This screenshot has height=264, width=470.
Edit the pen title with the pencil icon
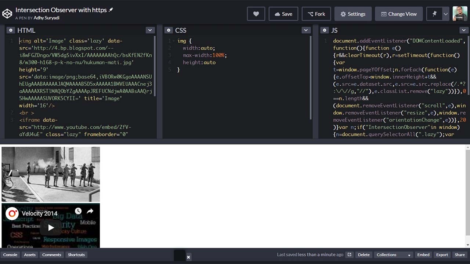(111, 10)
